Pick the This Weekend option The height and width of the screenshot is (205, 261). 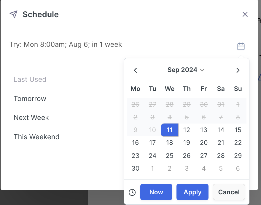coord(36,137)
